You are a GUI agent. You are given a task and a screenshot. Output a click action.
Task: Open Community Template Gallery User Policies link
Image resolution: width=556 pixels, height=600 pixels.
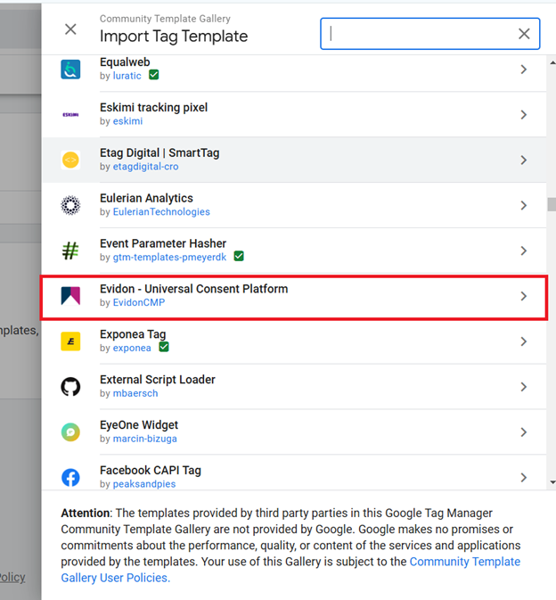point(290,570)
